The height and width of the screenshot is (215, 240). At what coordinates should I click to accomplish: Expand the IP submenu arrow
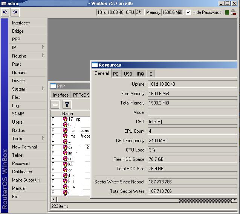[x=43, y=47]
